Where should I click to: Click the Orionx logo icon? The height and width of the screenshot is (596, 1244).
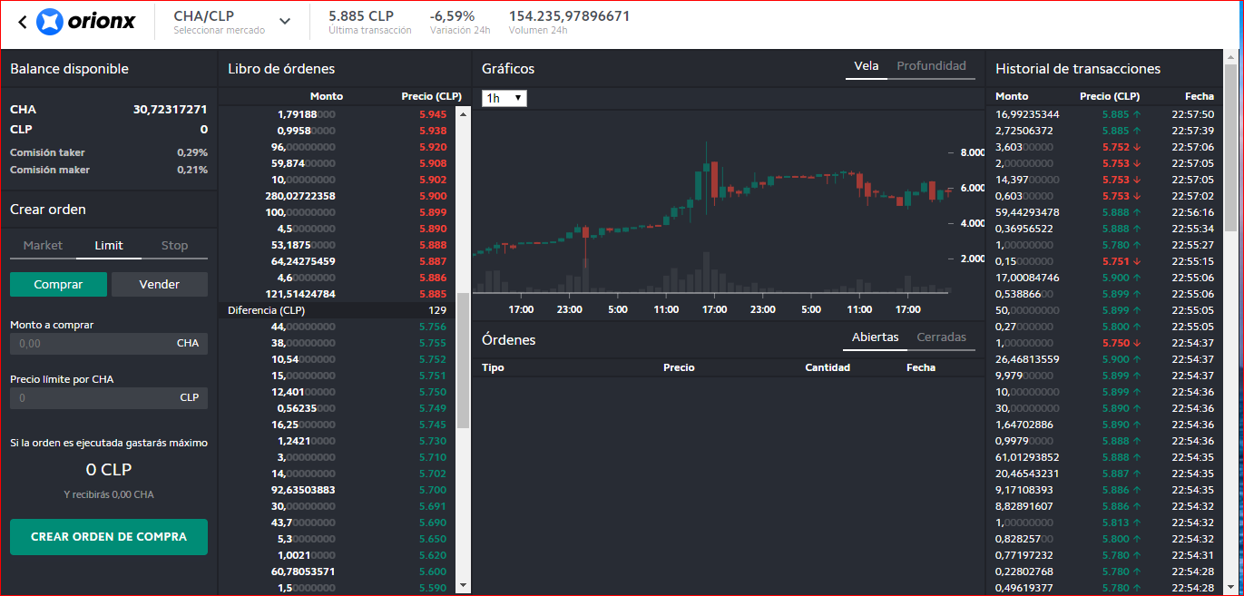(50, 23)
